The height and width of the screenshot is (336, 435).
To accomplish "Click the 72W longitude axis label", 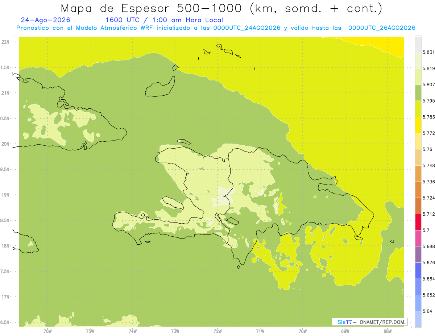I will [217, 331].
